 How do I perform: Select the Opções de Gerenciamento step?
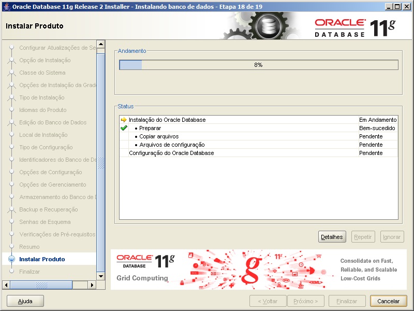pos(53,185)
